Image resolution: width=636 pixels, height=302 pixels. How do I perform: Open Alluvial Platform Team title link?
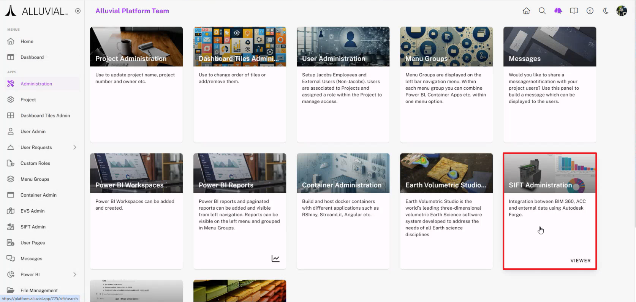tap(132, 11)
